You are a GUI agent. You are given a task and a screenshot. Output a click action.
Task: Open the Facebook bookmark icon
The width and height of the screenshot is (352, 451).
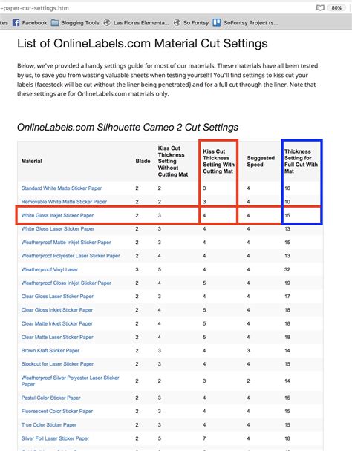click(16, 23)
